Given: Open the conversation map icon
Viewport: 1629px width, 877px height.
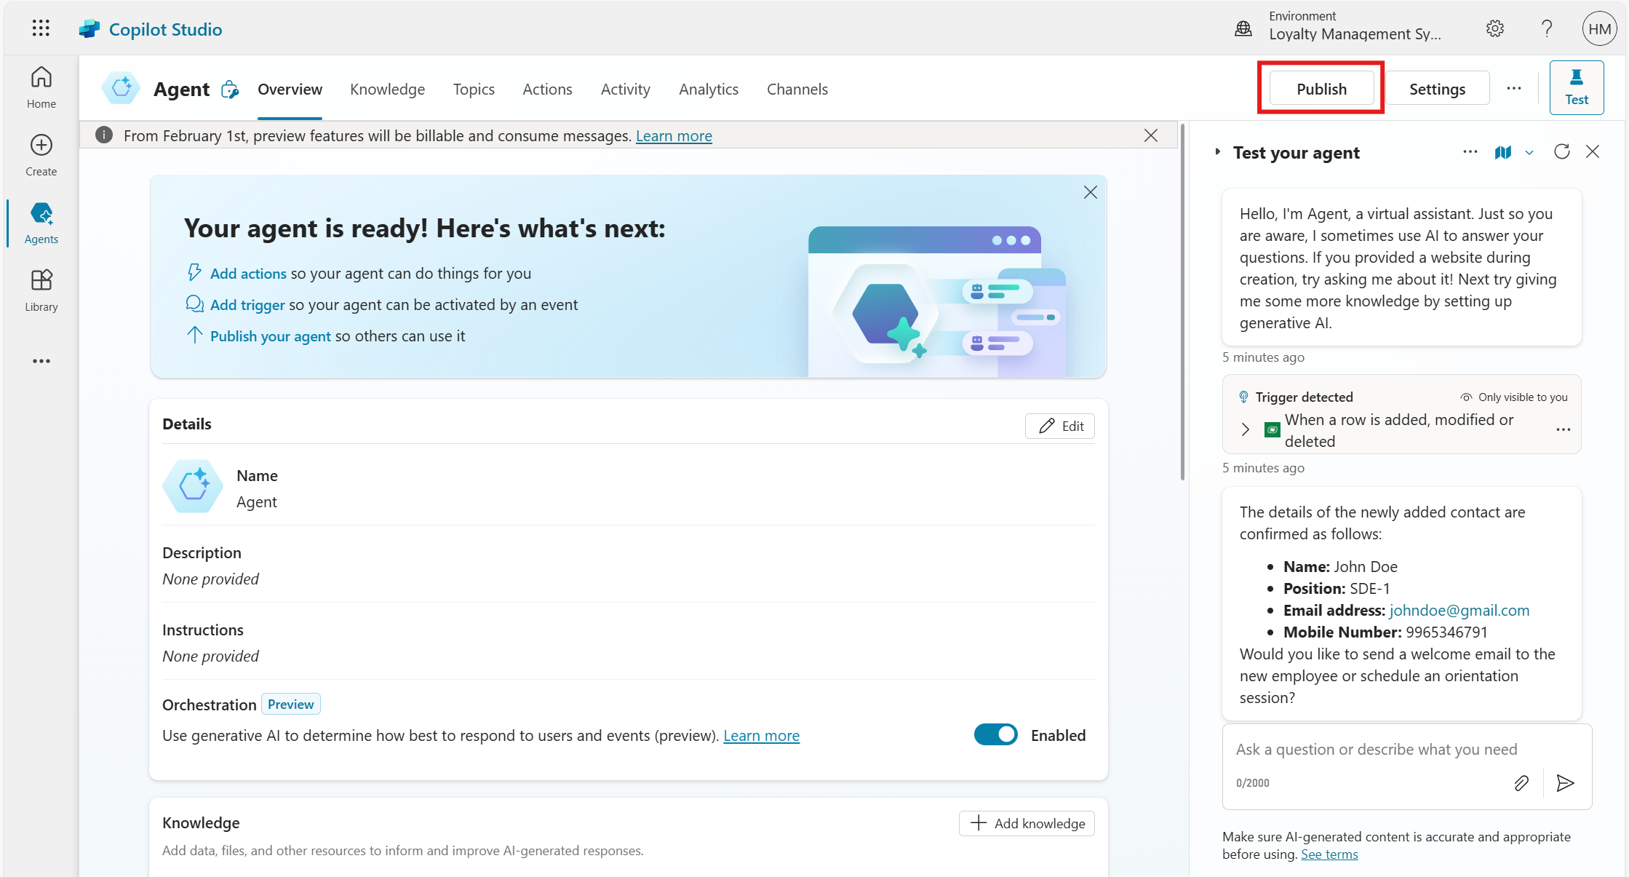Looking at the screenshot, I should 1503,152.
